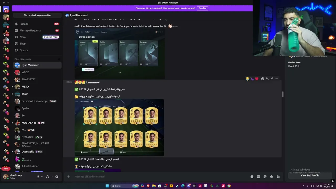The image size is (336, 189).
Task: Open the METO direct message
Action: tap(37, 87)
